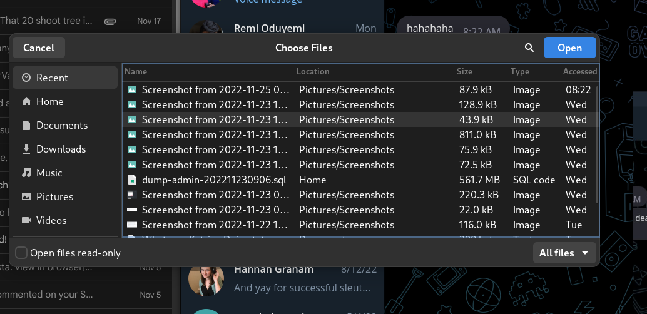Open the All files filter dropdown
The height and width of the screenshot is (314, 647).
point(564,253)
